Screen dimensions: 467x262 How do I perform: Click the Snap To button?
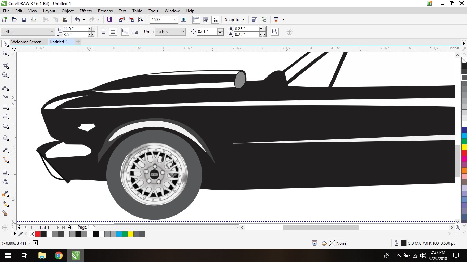[235, 20]
